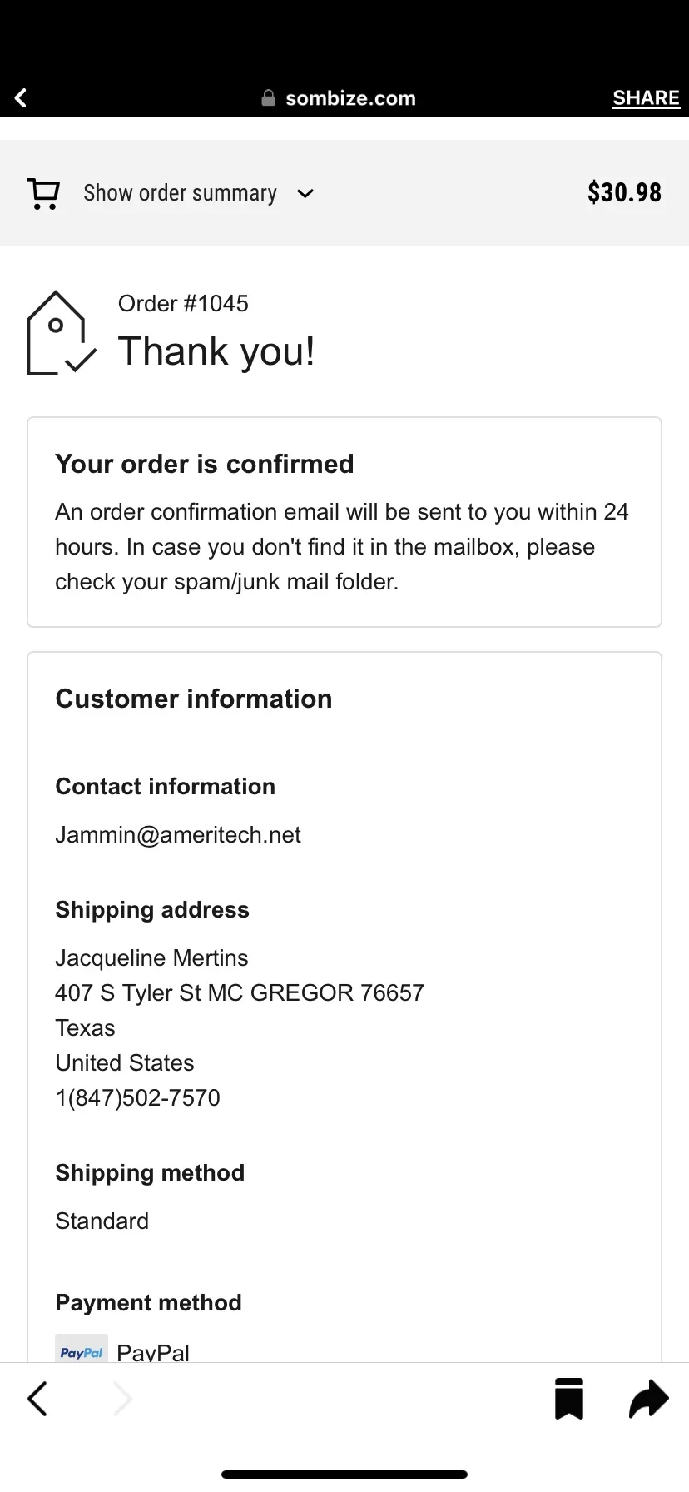Tap the shopping cart icon
Screen dimensions: 689x1492
[43, 194]
